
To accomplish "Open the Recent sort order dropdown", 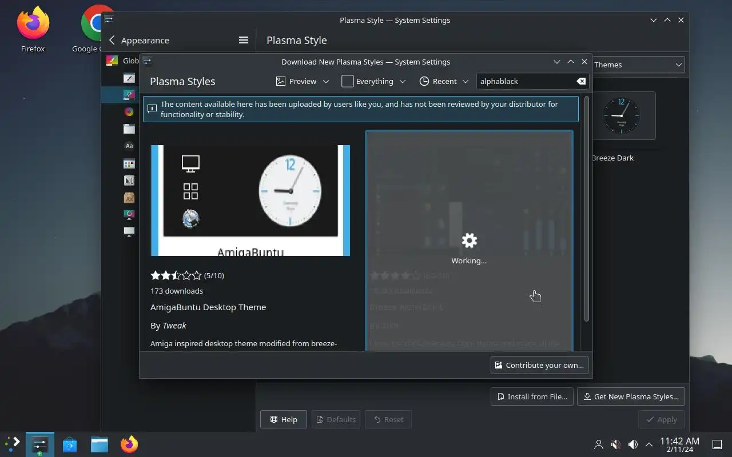I will [x=444, y=81].
